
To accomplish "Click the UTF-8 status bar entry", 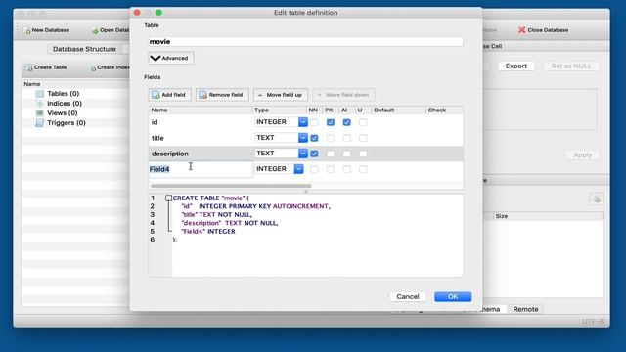I will (x=593, y=322).
